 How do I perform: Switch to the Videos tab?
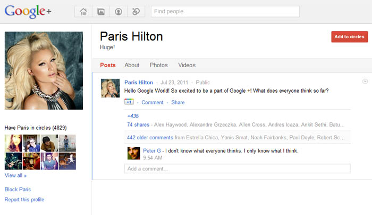(187, 65)
